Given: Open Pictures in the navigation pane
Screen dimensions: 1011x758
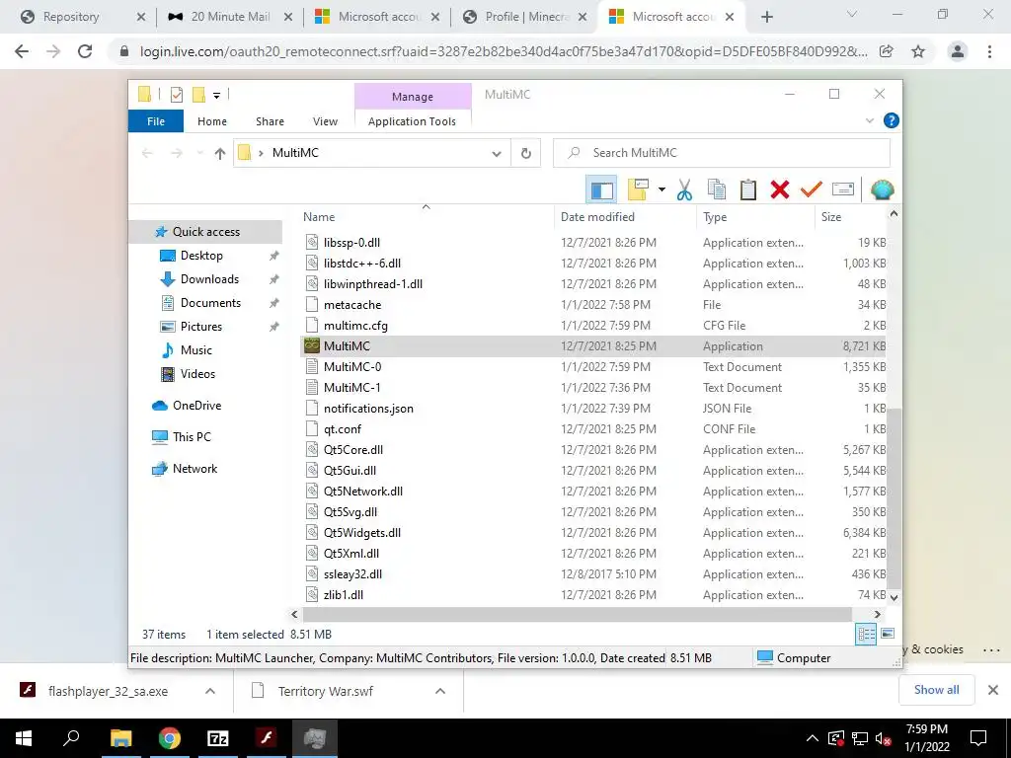Looking at the screenshot, I should (x=200, y=327).
